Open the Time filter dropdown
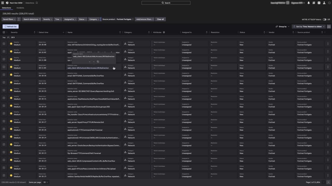Screen dimensions: 332x186 pyautogui.click(x=58, y=19)
